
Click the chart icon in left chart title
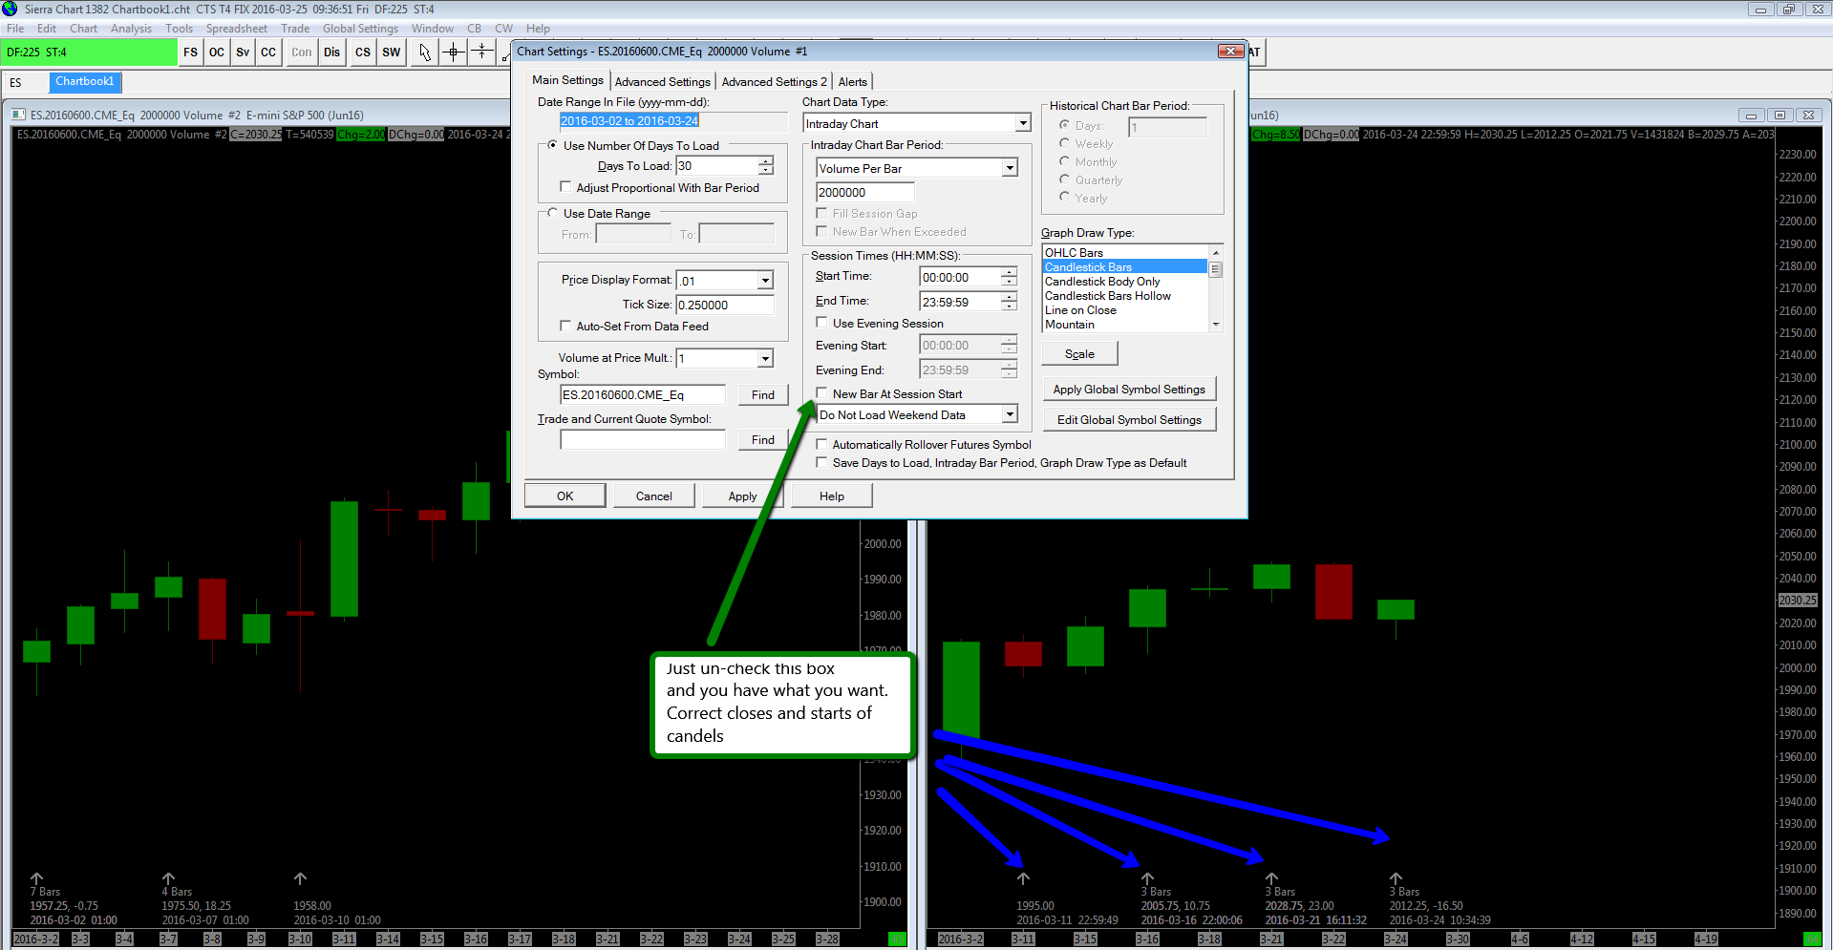click(x=18, y=115)
